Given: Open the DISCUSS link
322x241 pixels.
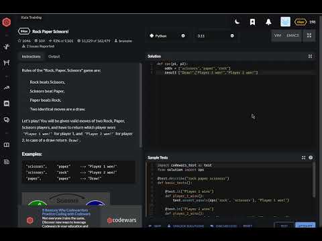Looking at the screenshot, I should pos(223,226).
